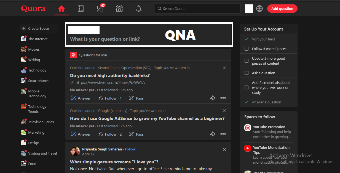Viewport: 340px width, 173px height.
Task: Open the Food space
Action: (x=32, y=164)
